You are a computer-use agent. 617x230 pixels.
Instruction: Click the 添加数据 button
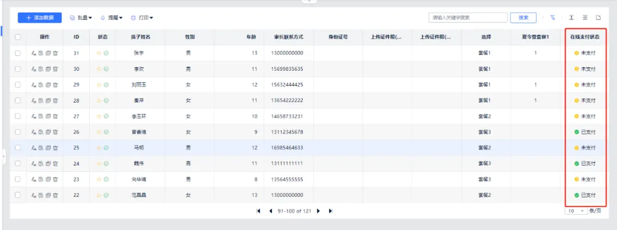39,18
